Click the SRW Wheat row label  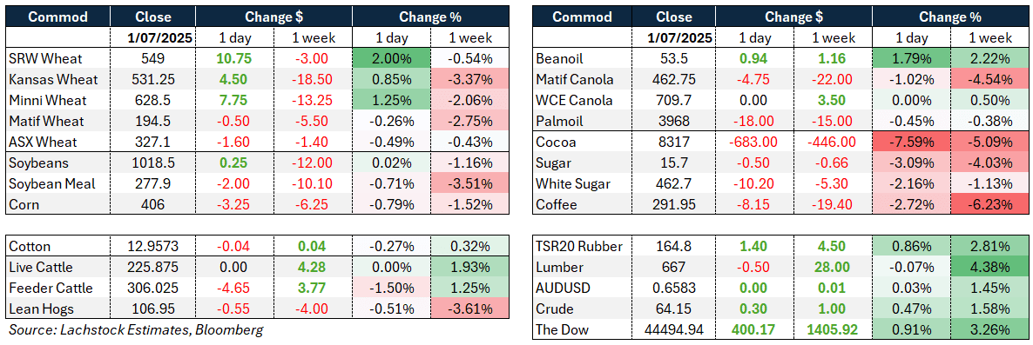tap(46, 58)
